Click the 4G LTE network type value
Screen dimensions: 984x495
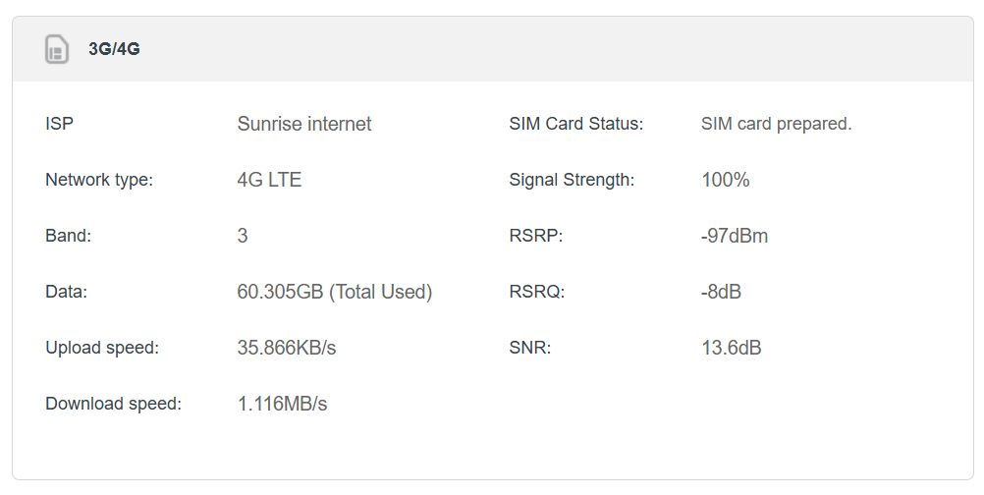click(x=269, y=180)
